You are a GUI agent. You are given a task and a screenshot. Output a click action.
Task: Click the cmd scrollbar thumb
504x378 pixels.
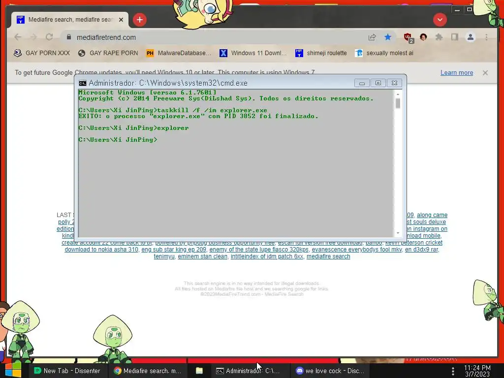pyautogui.click(x=398, y=103)
